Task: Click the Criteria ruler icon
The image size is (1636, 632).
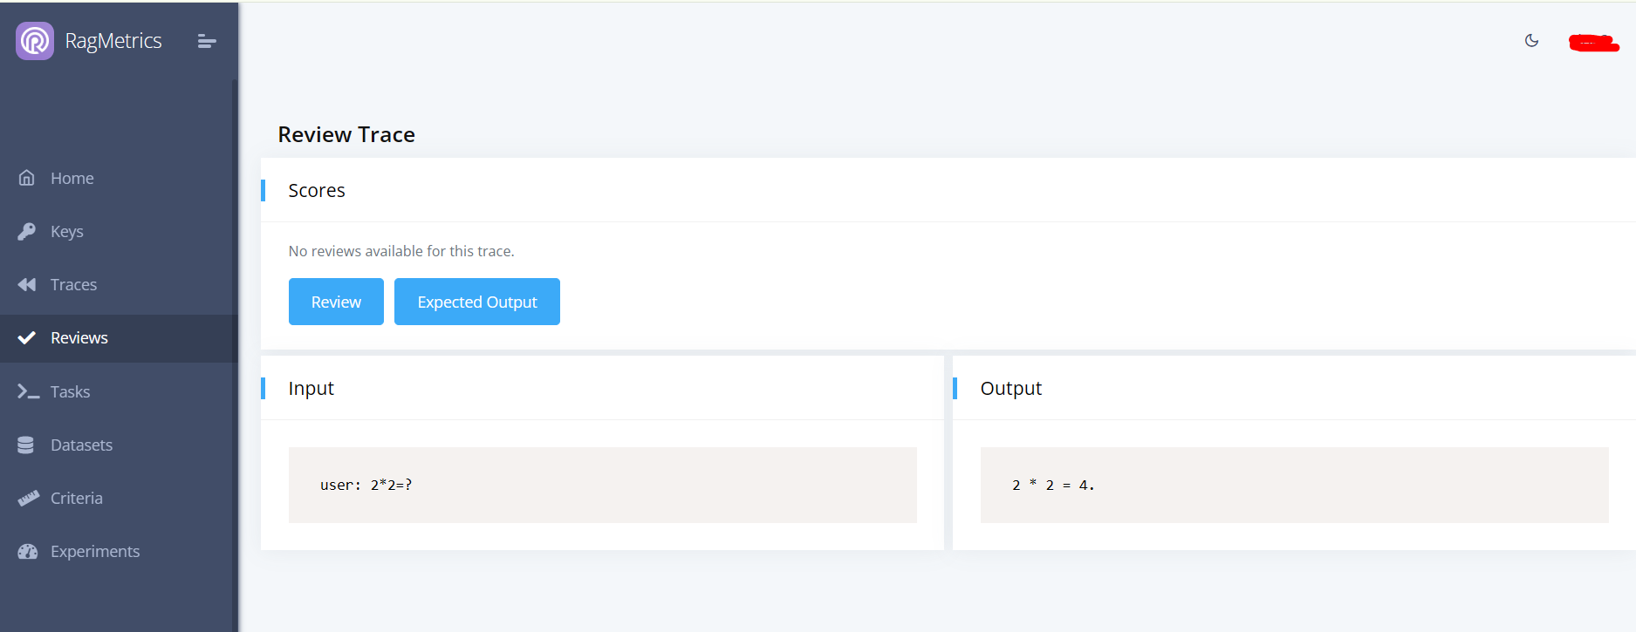Action: (28, 498)
